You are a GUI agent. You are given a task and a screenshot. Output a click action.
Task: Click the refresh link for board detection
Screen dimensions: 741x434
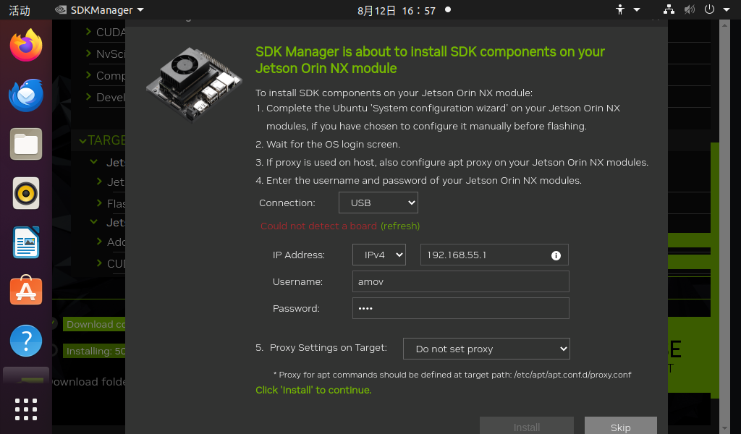[400, 226]
